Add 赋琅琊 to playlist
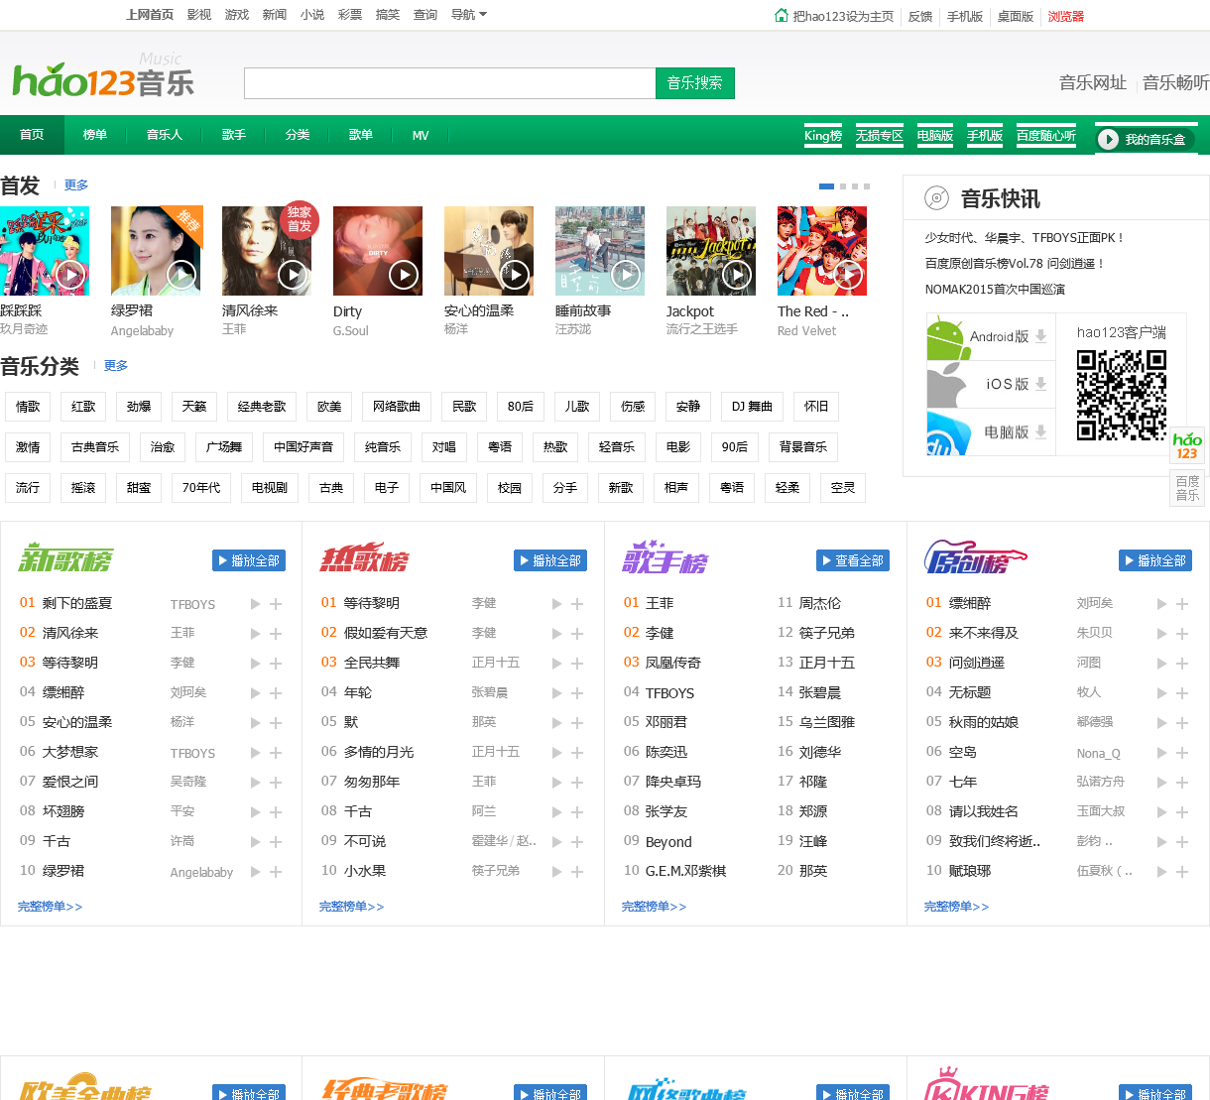This screenshot has width=1210, height=1100. (x=1182, y=872)
